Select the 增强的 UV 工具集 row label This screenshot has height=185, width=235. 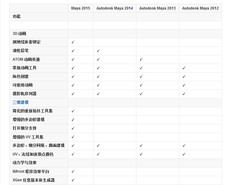point(28,137)
